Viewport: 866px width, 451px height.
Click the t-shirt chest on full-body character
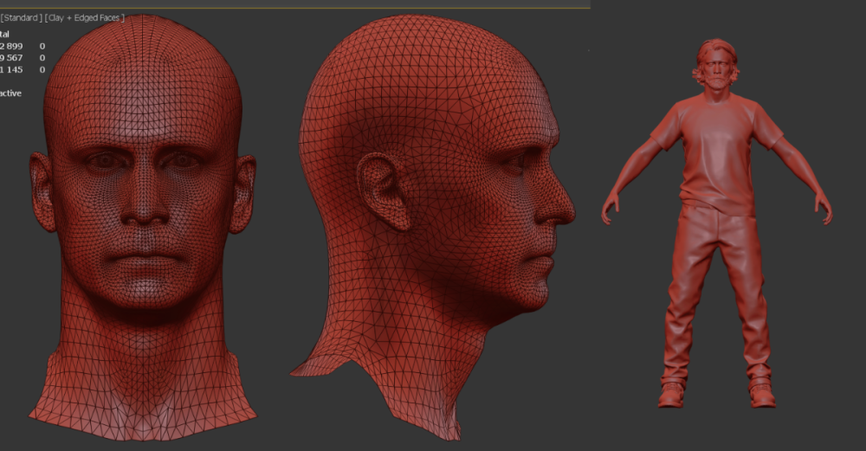pyautogui.click(x=717, y=139)
